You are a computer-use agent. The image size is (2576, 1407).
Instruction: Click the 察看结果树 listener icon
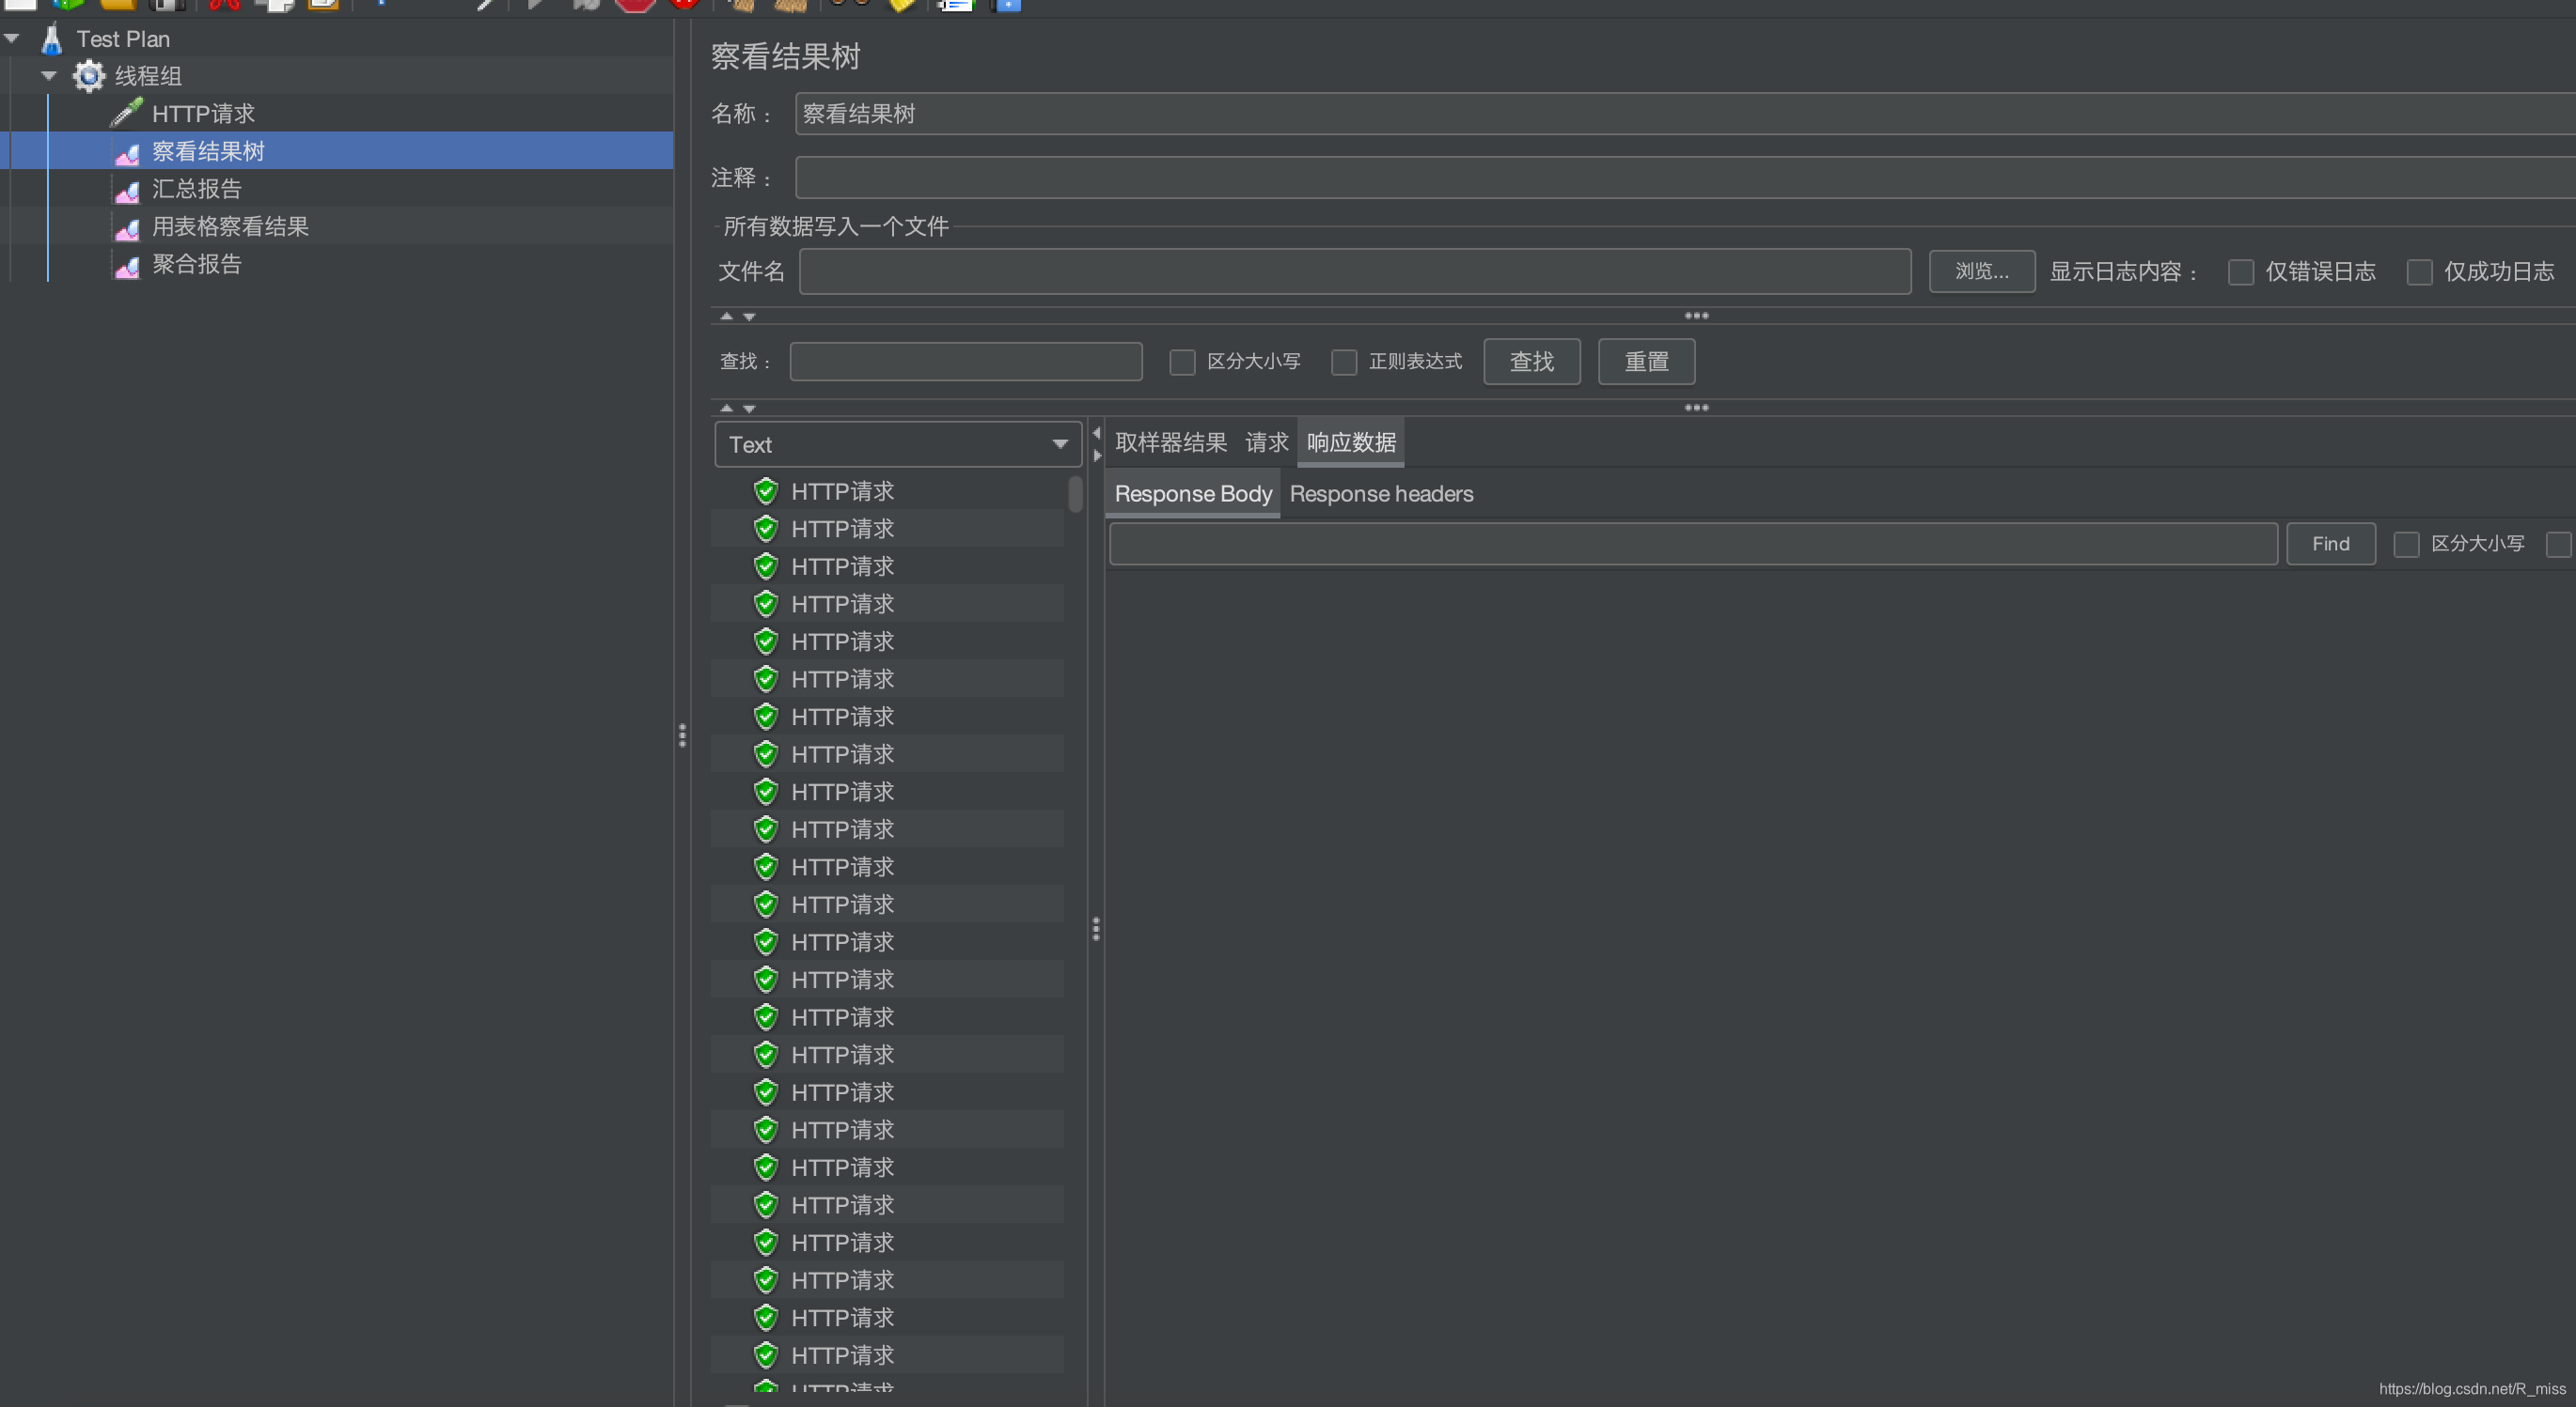[x=128, y=150]
